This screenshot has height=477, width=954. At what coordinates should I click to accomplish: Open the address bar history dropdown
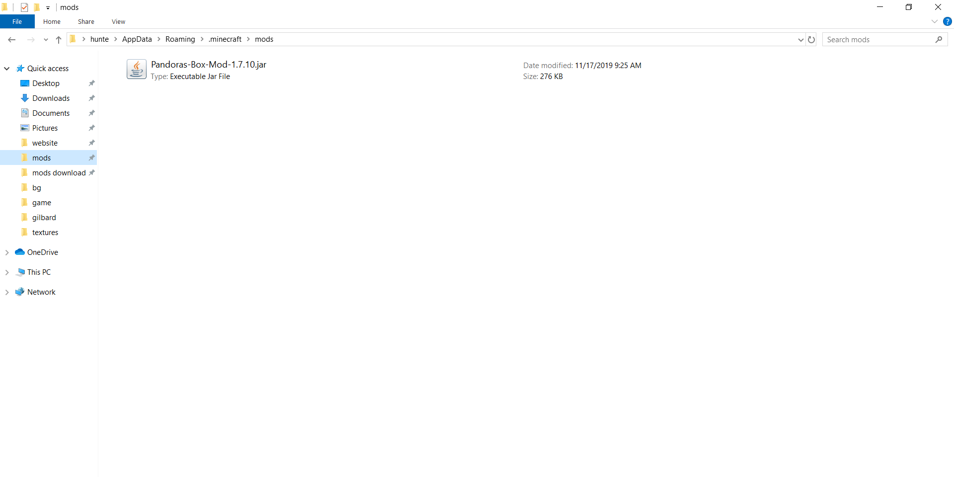click(800, 40)
